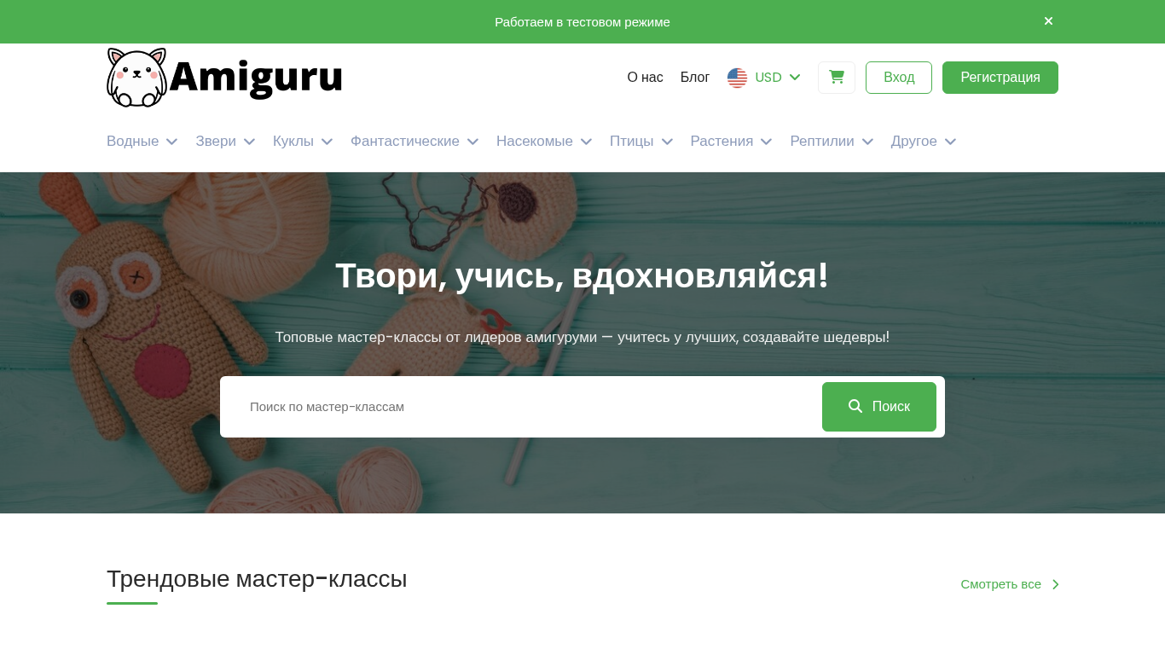
Task: Open the Растения menu item
Action: pyautogui.click(x=722, y=142)
